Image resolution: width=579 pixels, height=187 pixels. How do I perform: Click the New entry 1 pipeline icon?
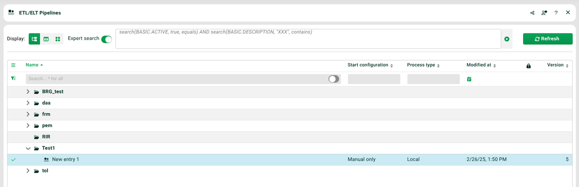click(46, 160)
